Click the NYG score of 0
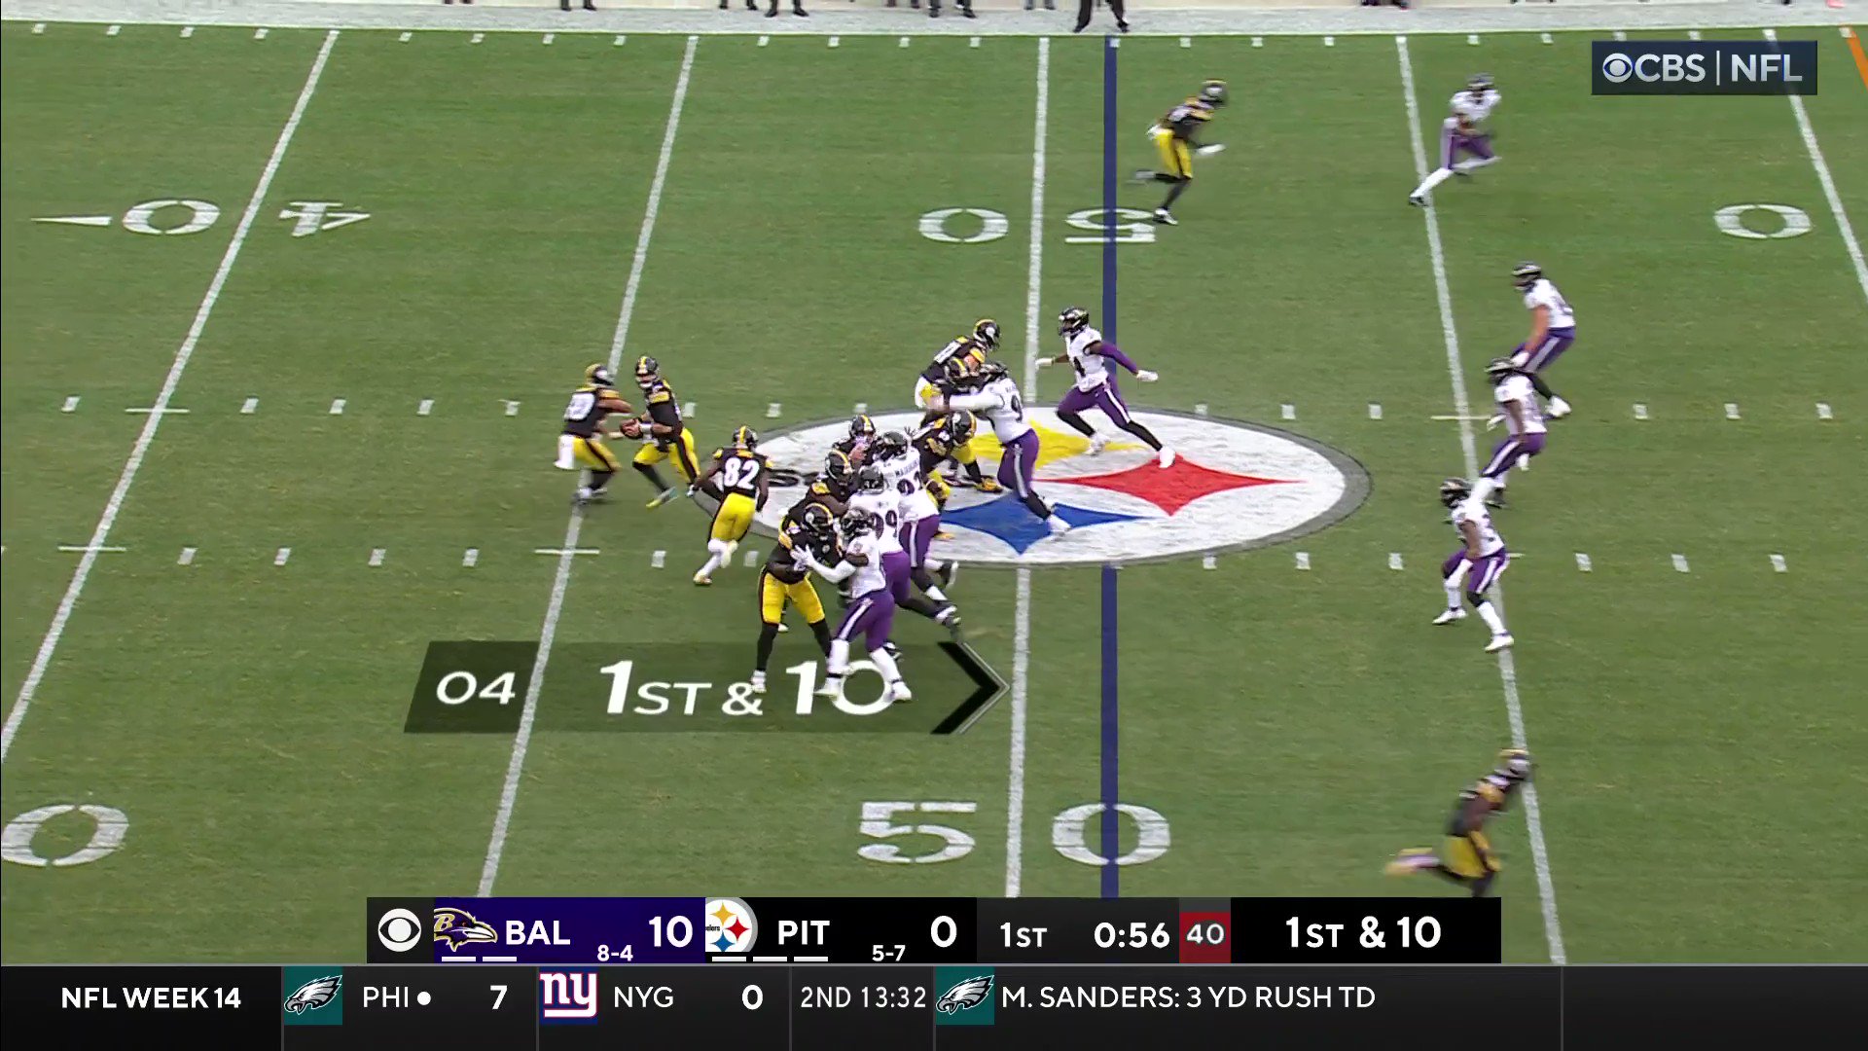Image resolution: width=1868 pixels, height=1051 pixels. [x=752, y=997]
